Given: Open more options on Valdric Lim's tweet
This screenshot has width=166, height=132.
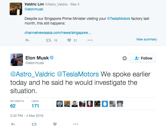Looking at the screenshot, I should point(90,40).
